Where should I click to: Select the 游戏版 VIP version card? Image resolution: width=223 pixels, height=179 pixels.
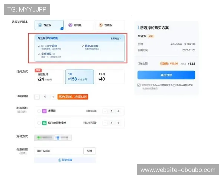pyautogui.click(x=80, y=25)
